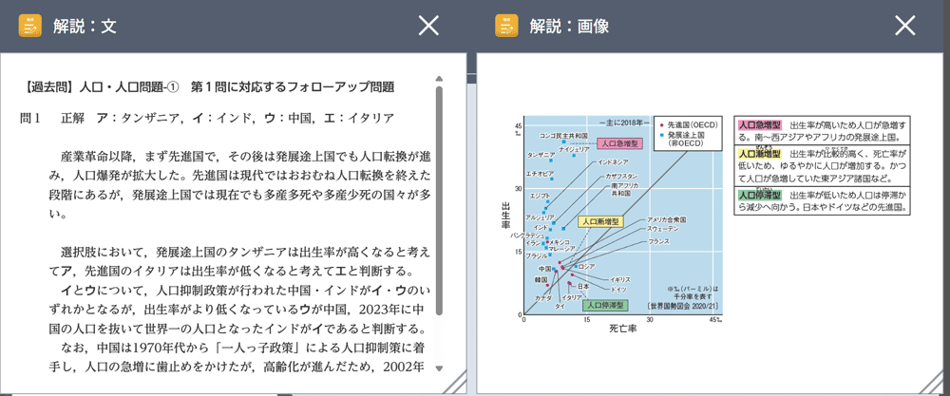This screenshot has height=396, width=950.
Task: Click the 解説：文 title text
Action: click(85, 26)
